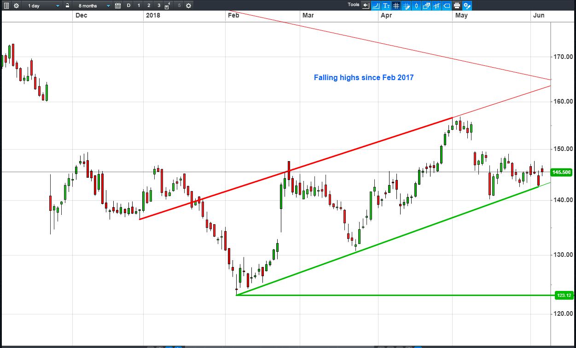This screenshot has height=348, width=576.
Task: Click the green 123.12 level label
Action: coord(564,295)
